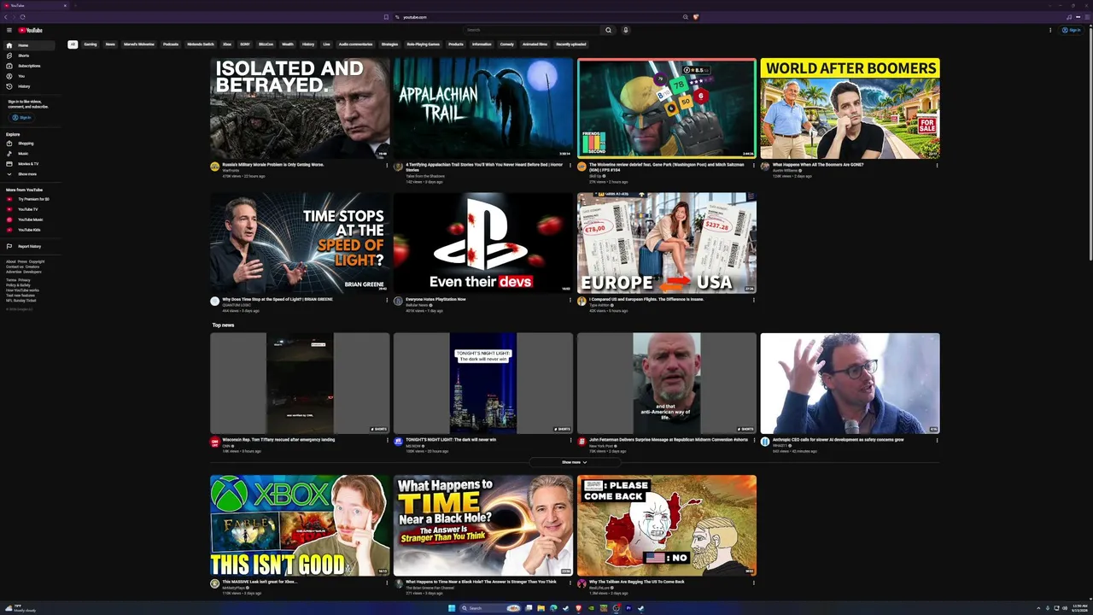Select the Gaming filter chip
The height and width of the screenshot is (615, 1093).
tap(91, 44)
